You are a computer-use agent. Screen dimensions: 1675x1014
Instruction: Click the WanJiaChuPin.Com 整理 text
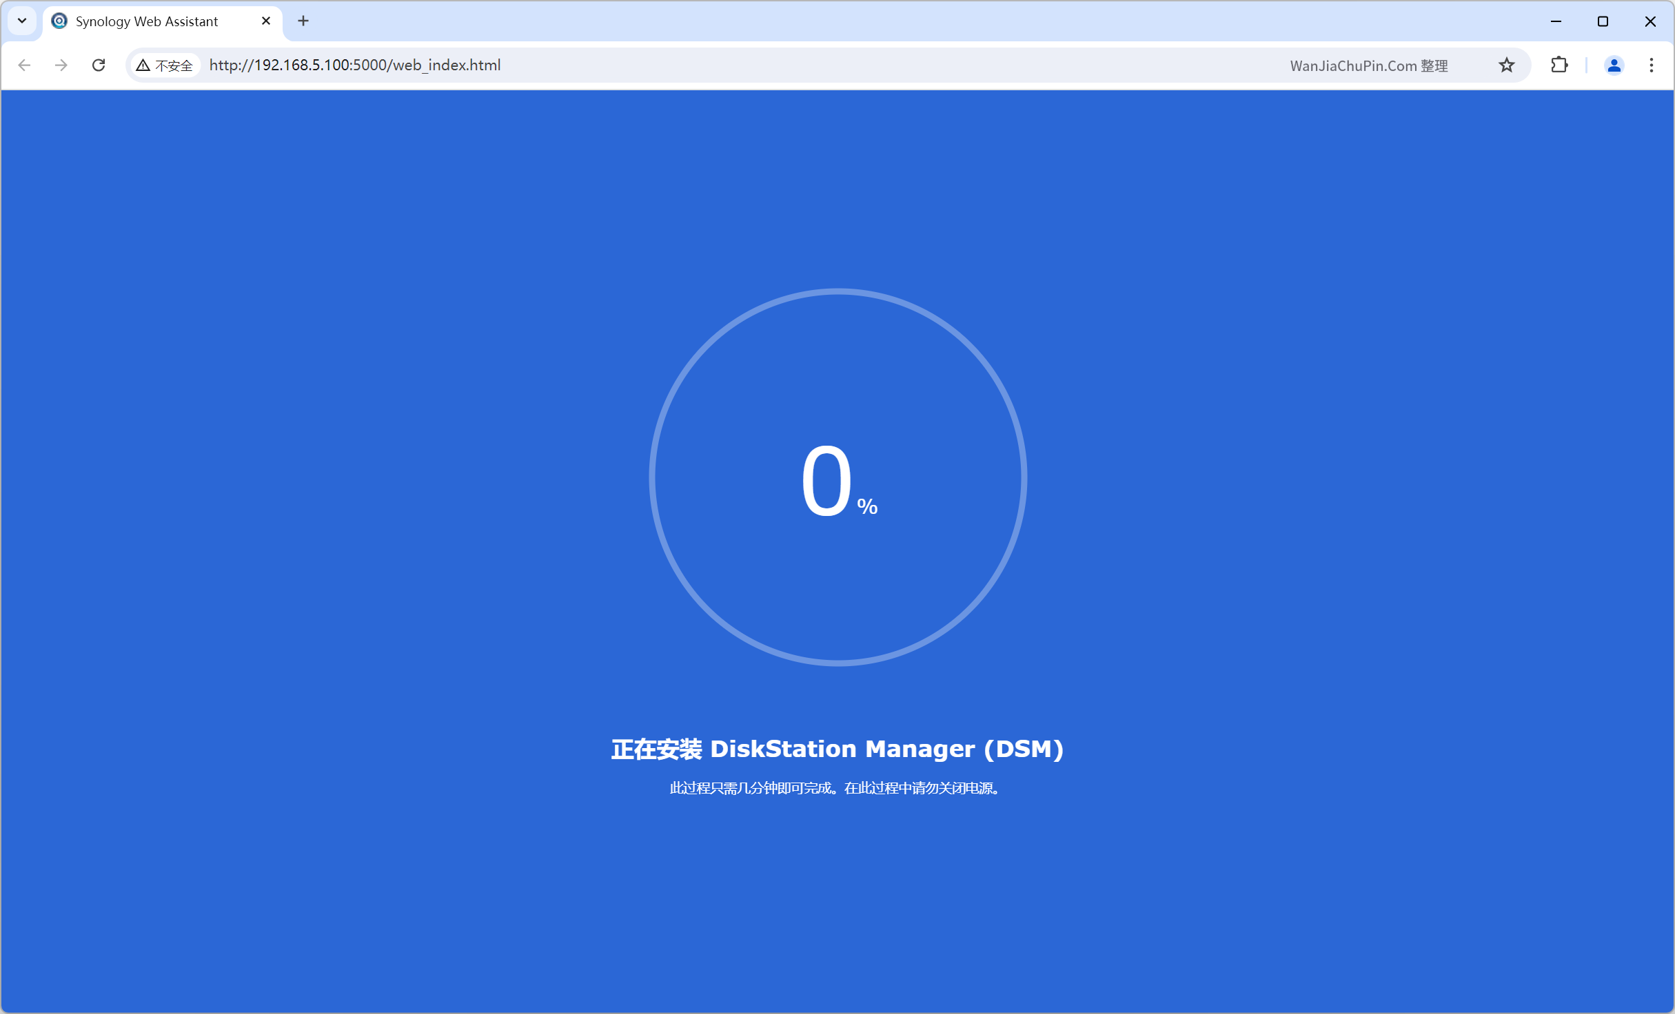(x=1369, y=65)
